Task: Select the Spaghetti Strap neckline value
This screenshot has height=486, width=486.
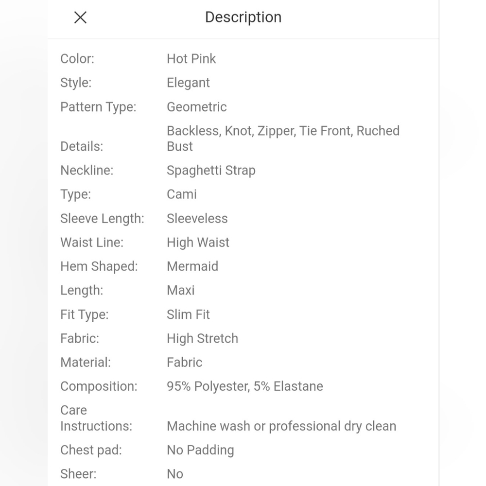Action: (211, 171)
